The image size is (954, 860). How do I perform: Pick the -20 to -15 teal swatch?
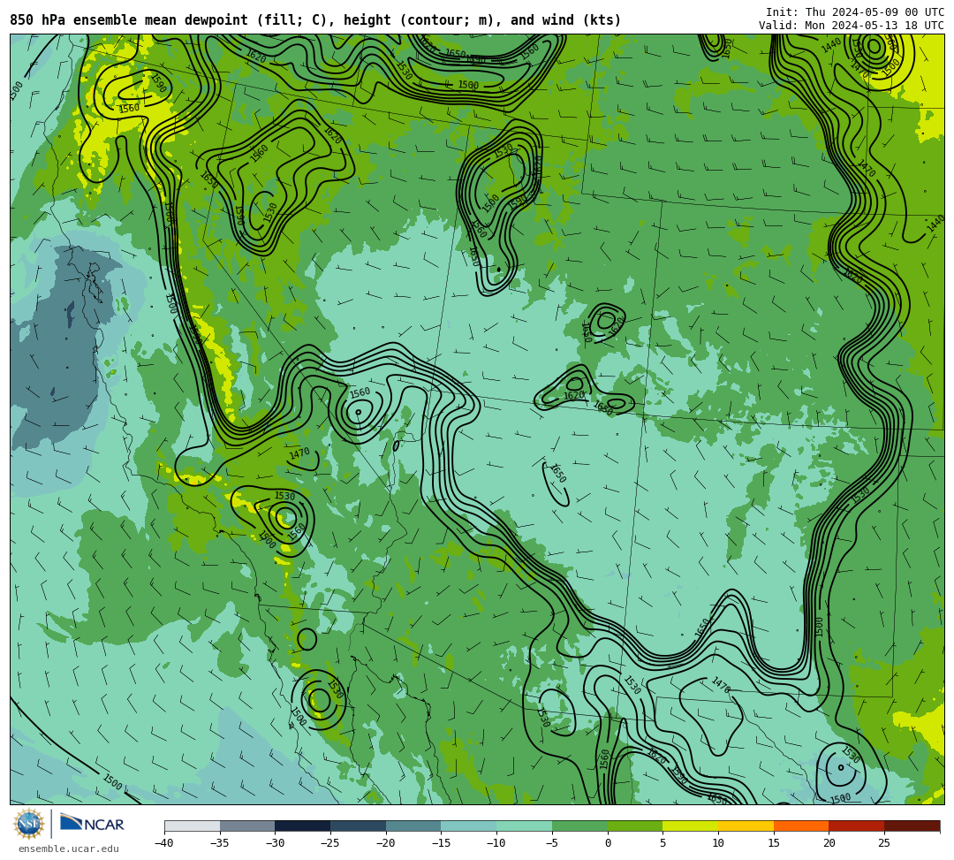coord(413,826)
